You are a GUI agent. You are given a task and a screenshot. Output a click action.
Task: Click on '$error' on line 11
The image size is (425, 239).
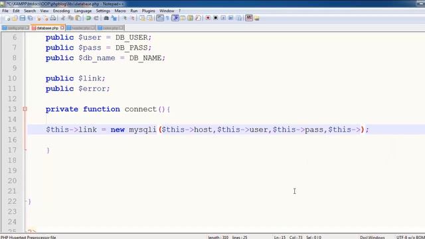(x=92, y=88)
